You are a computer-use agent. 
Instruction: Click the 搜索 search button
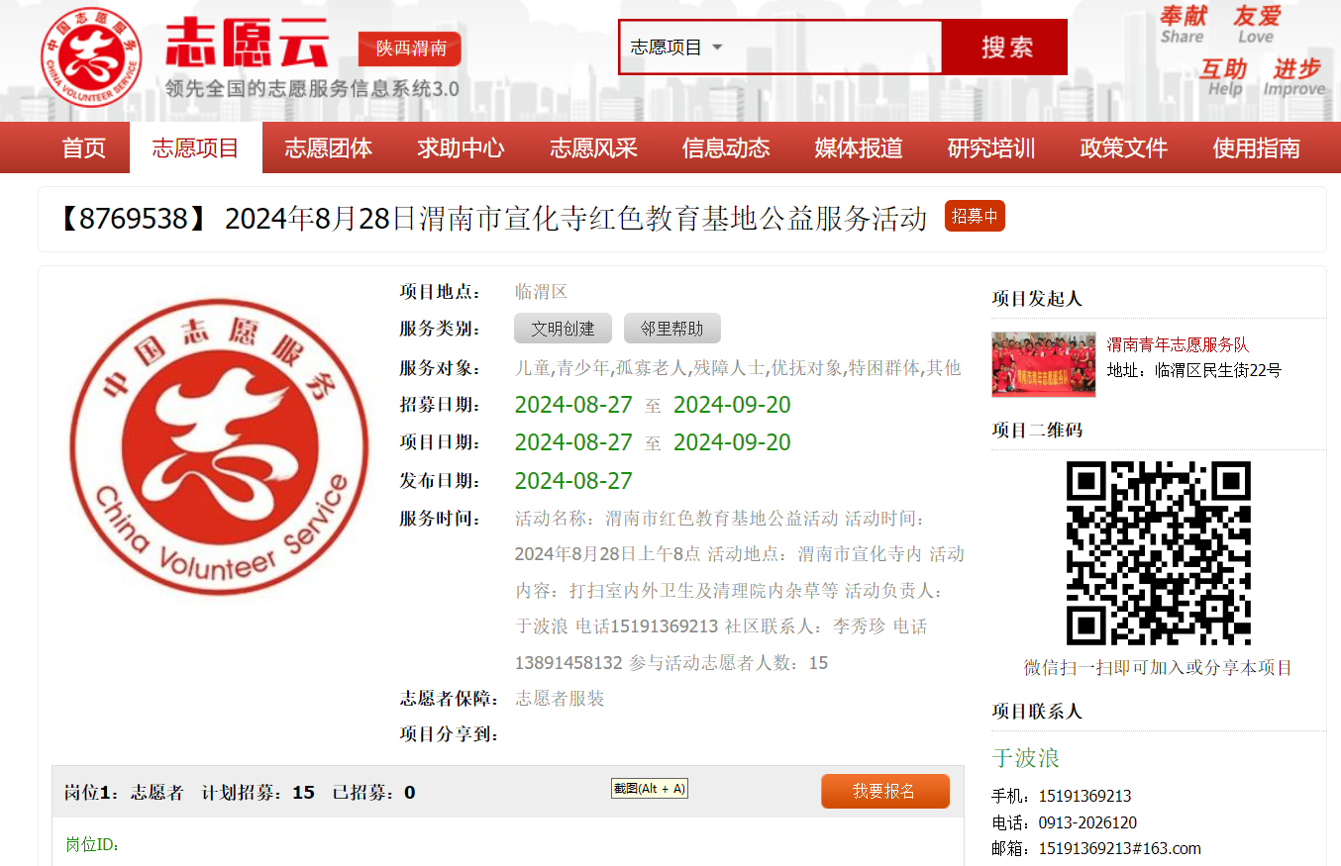click(x=1005, y=48)
